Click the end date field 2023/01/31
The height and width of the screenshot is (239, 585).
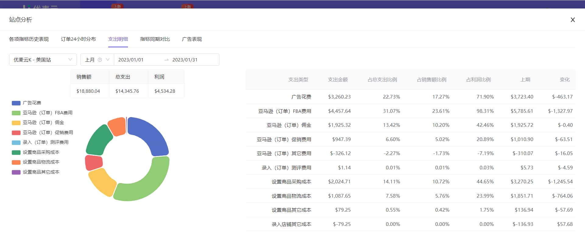pos(185,60)
